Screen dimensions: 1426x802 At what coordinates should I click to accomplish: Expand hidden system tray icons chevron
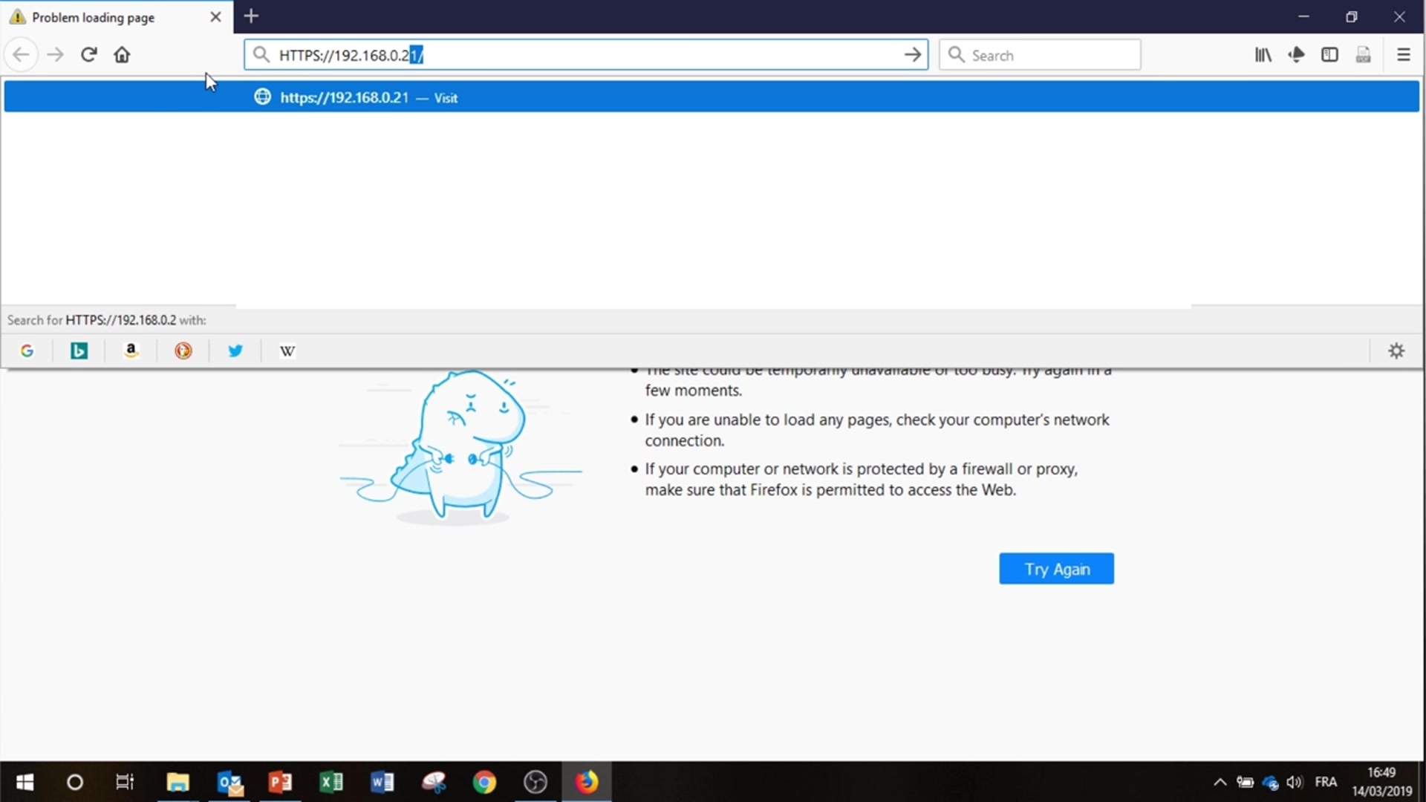pyautogui.click(x=1220, y=782)
